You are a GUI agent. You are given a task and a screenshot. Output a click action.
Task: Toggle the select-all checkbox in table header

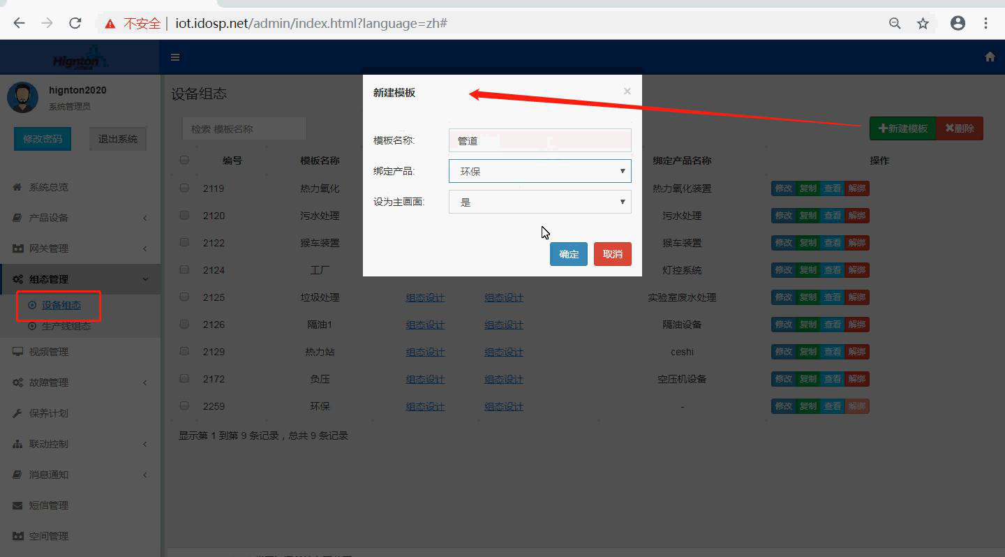184,160
